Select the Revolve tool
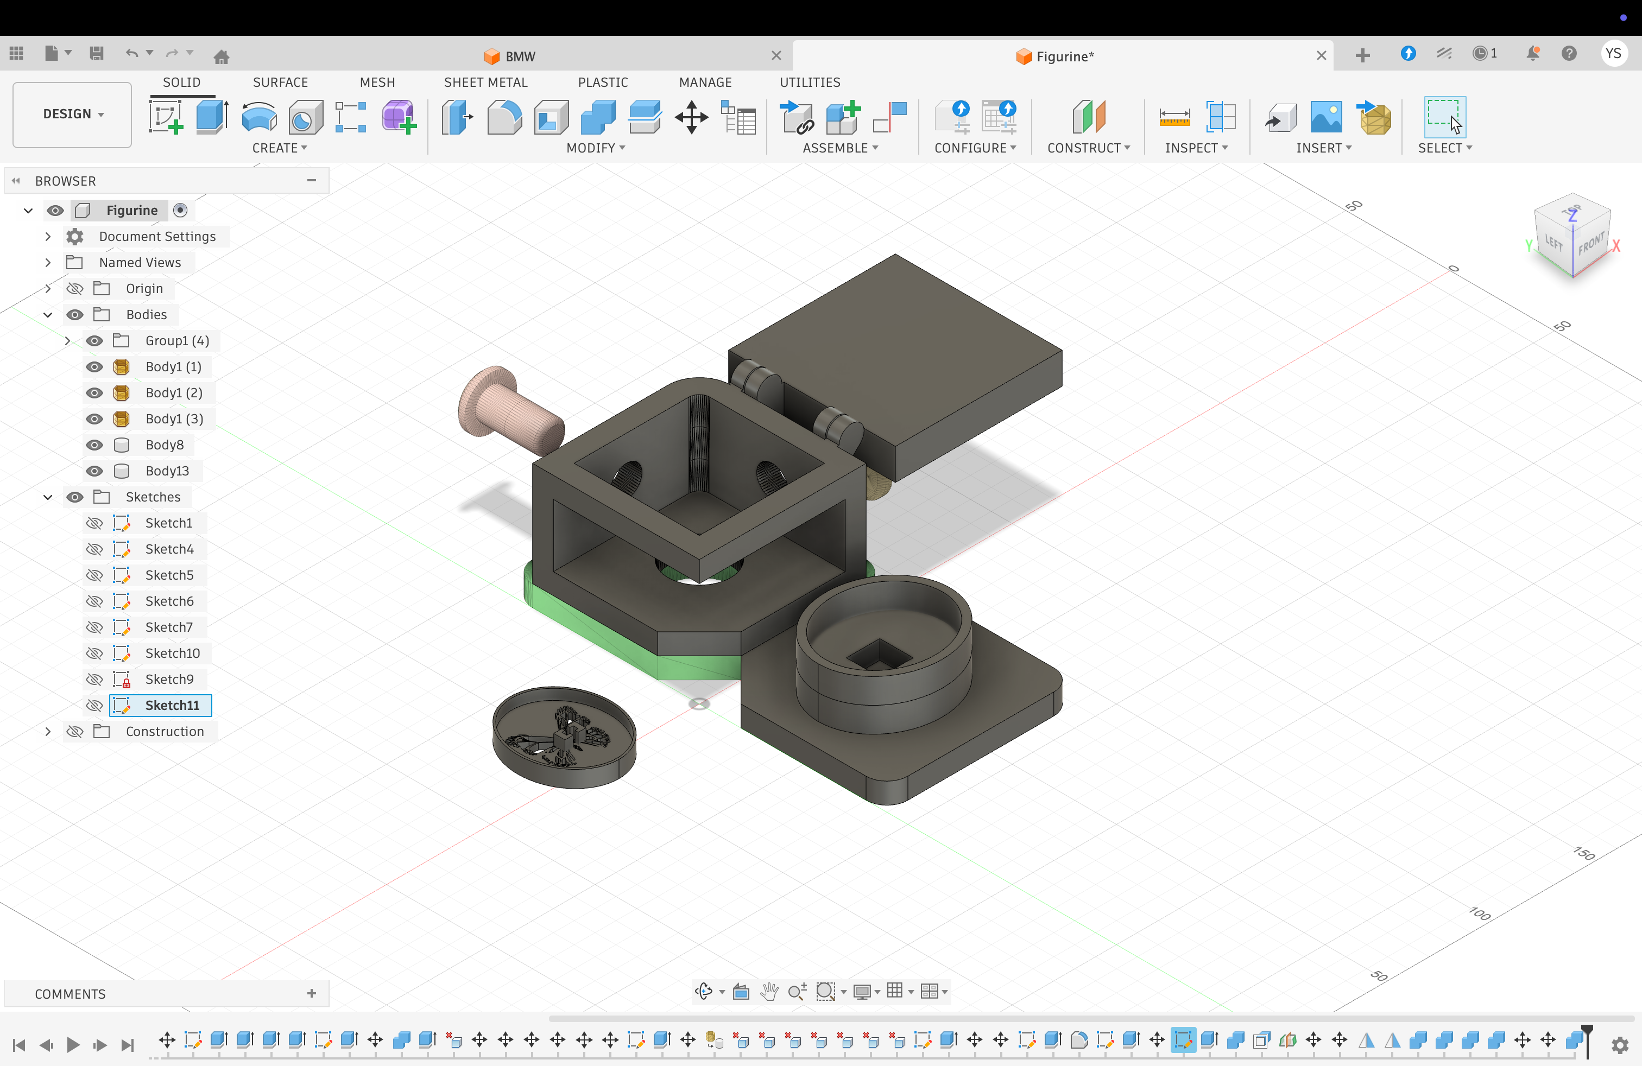Viewport: 1642px width, 1066px height. click(260, 117)
